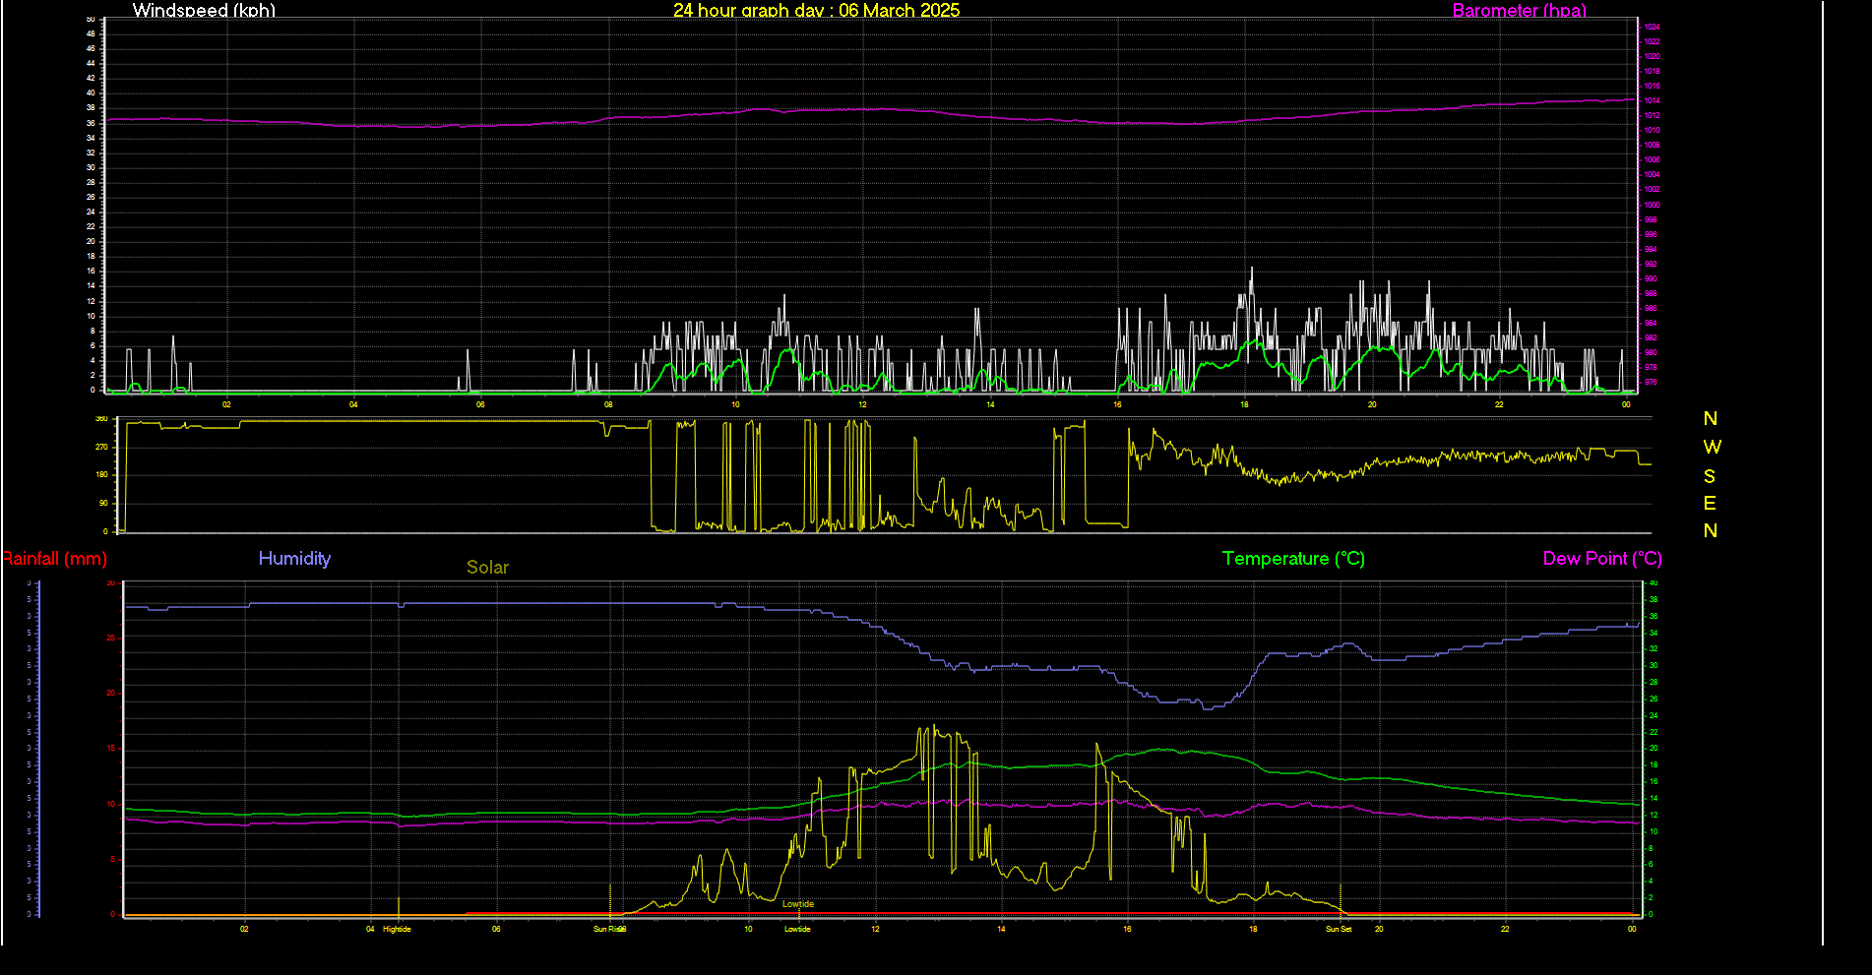Click the '180' wind direction axis value
1872x975 pixels.
click(101, 474)
